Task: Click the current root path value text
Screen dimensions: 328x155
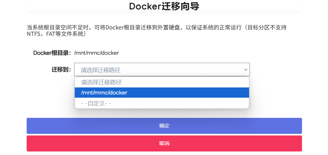Action: [x=97, y=53]
